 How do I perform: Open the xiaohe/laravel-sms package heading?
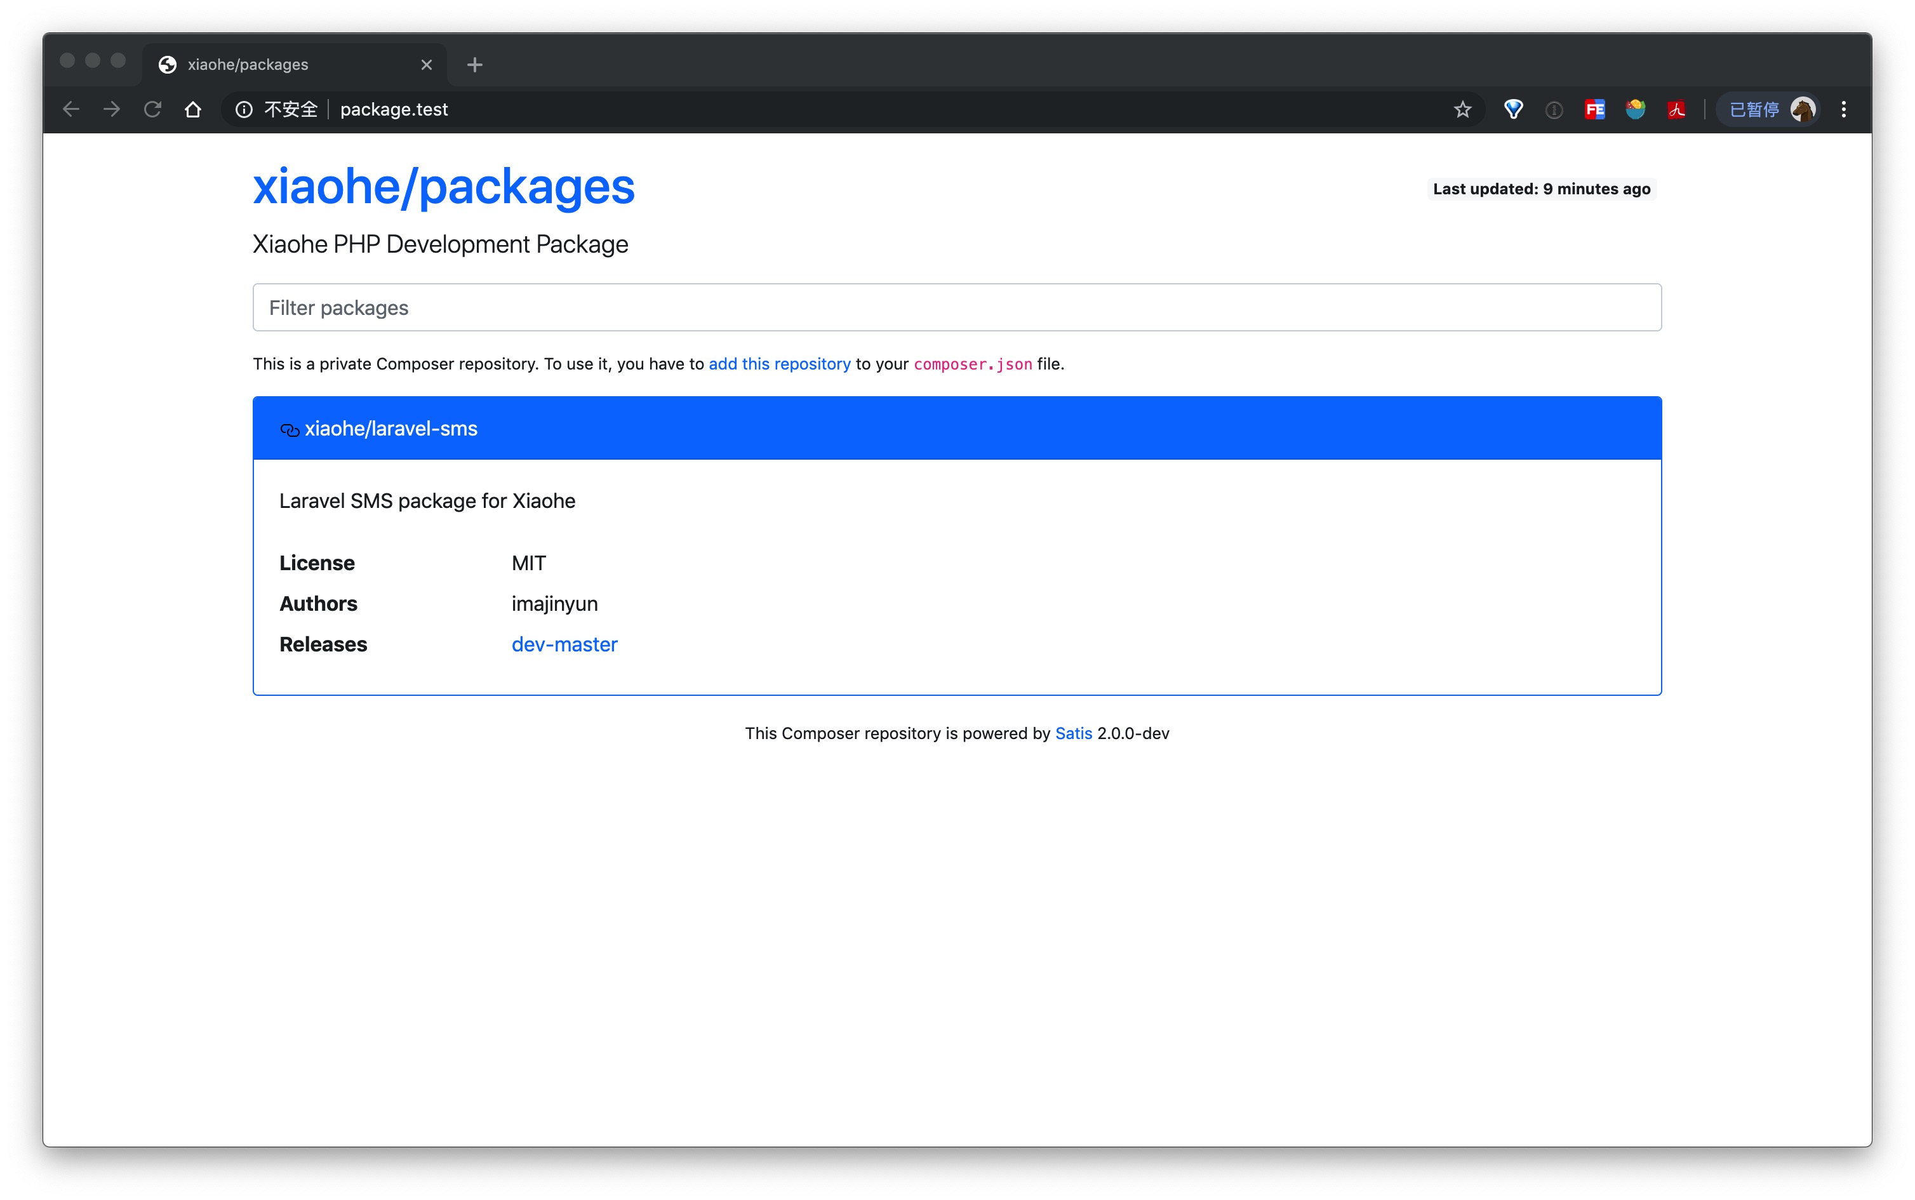tap(391, 429)
